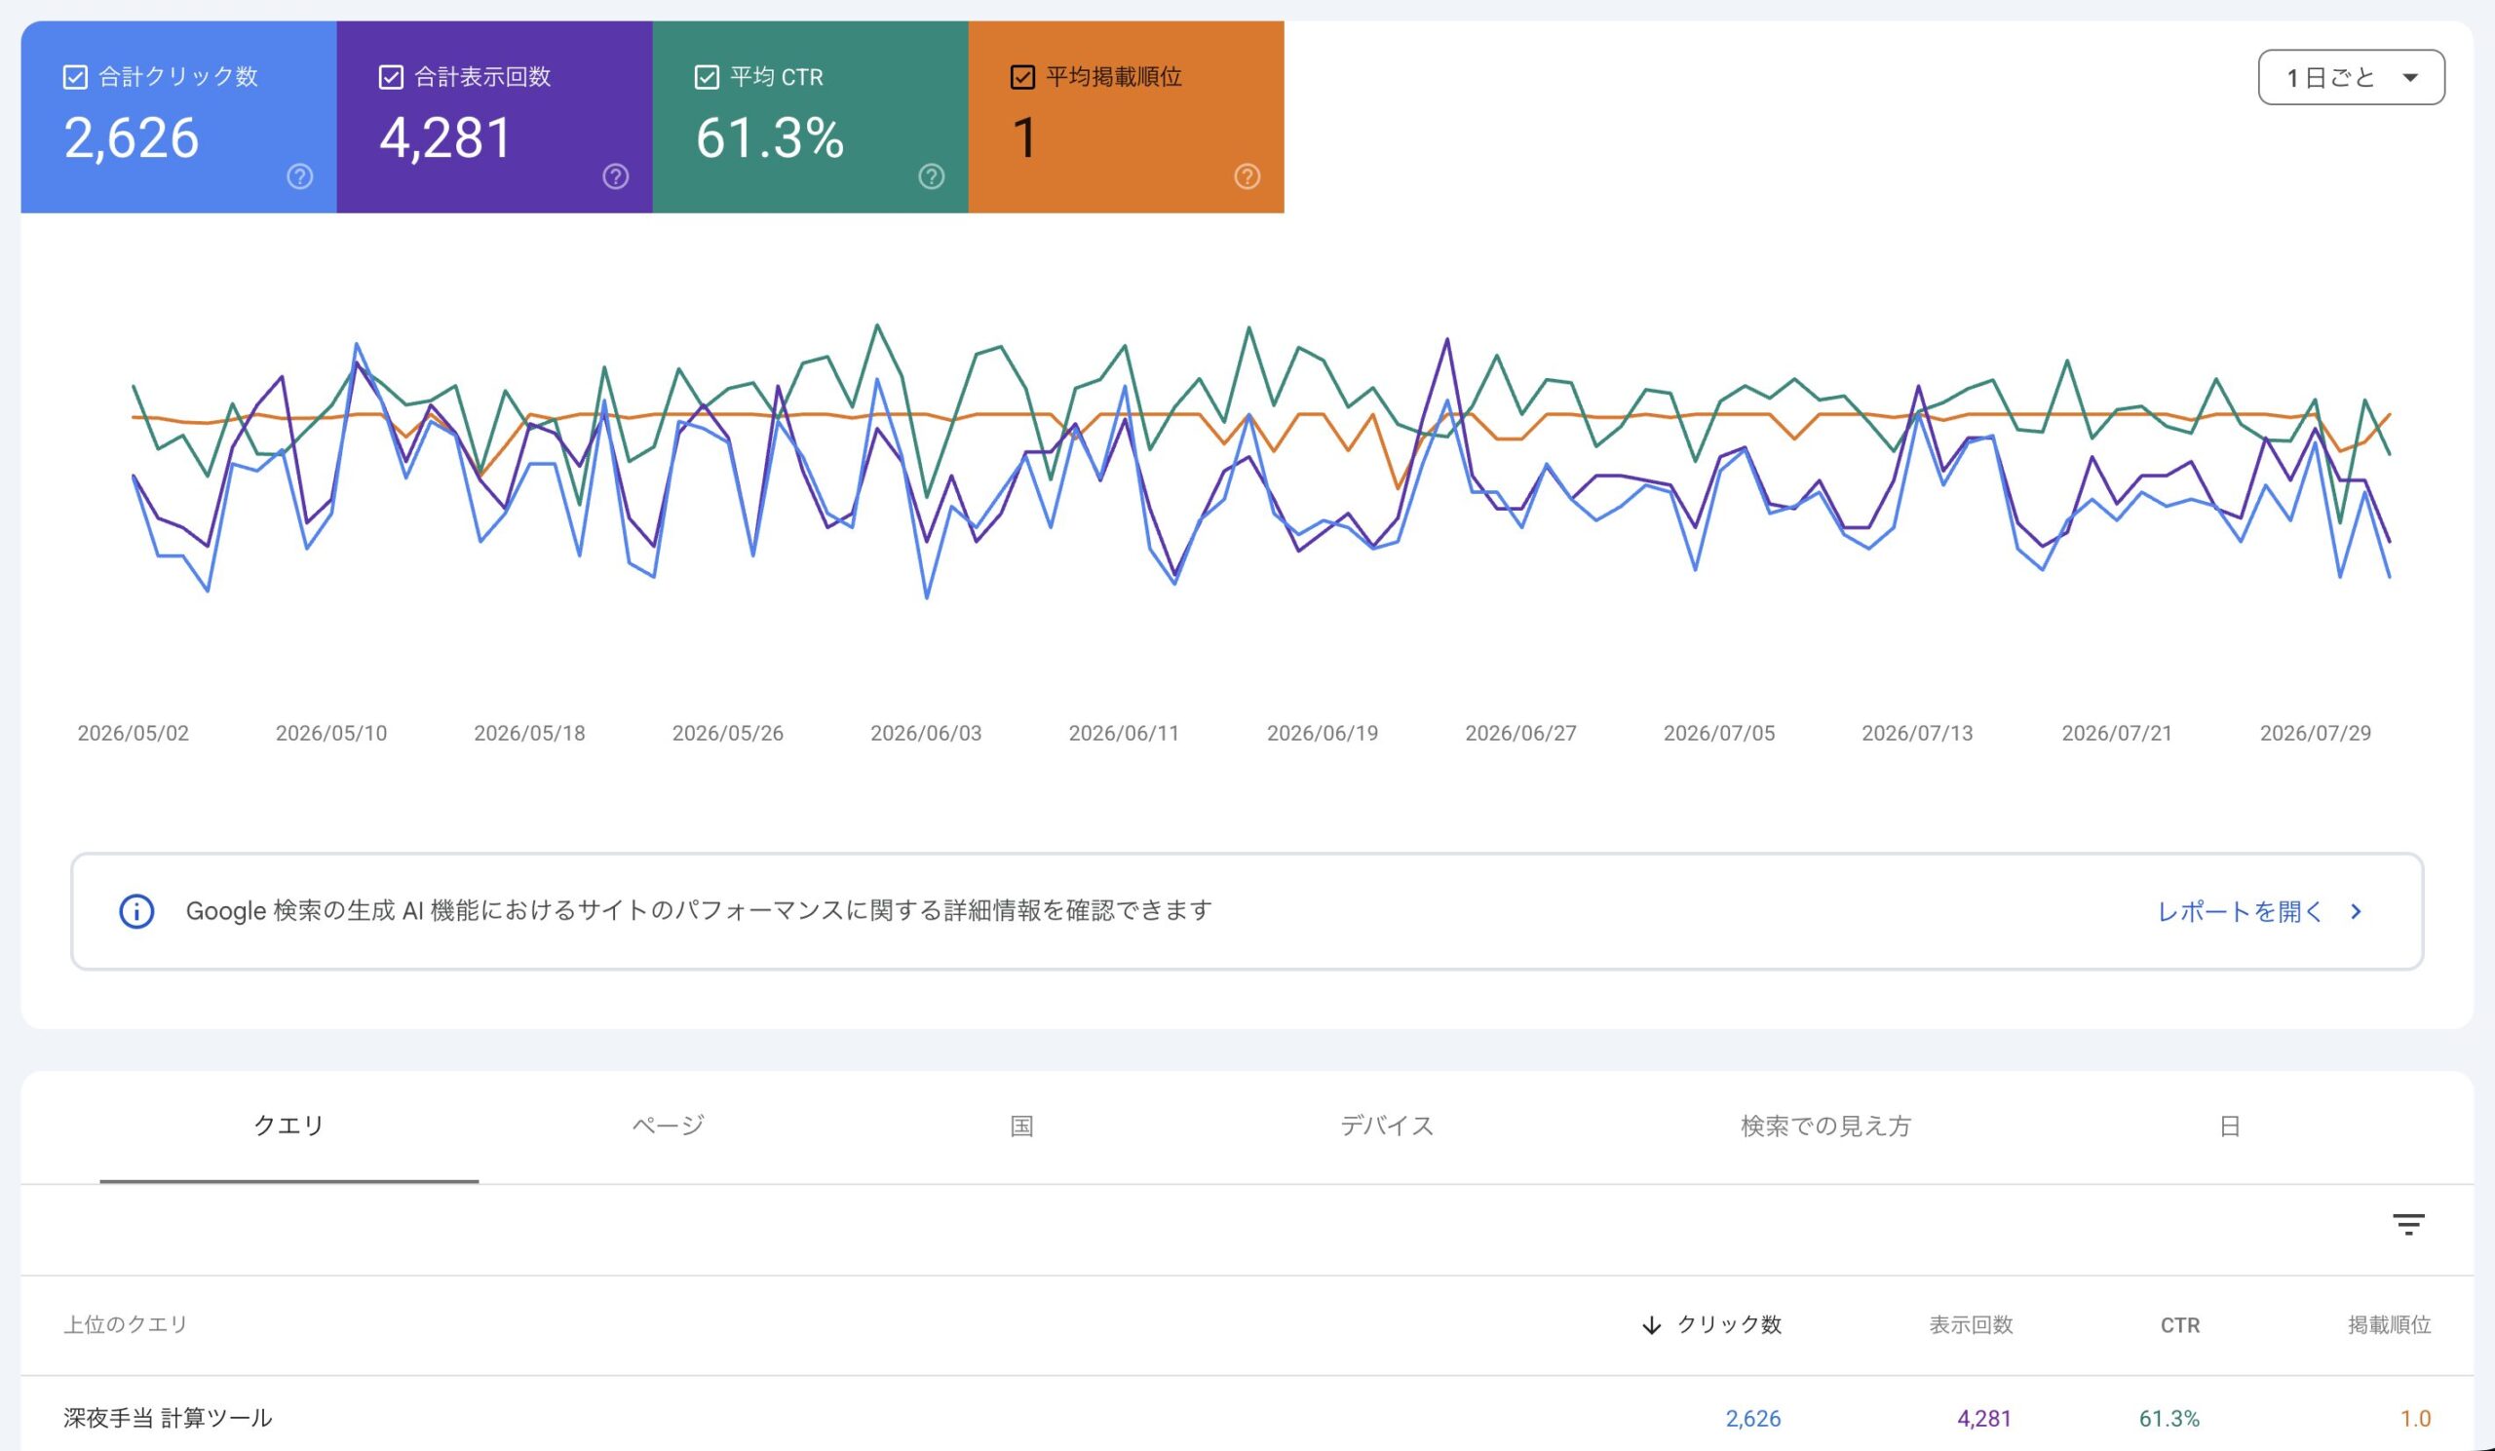Image resolution: width=2495 pixels, height=1451 pixels.
Task: Sort table by CTR column header
Action: coord(2179,1325)
